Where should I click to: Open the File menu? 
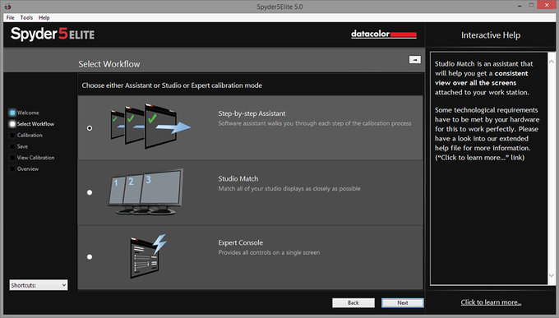point(11,17)
